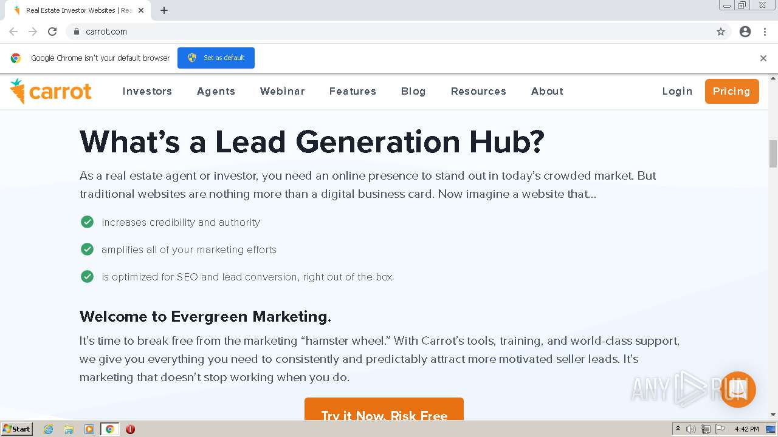Open the volume control in tray

[691, 429]
